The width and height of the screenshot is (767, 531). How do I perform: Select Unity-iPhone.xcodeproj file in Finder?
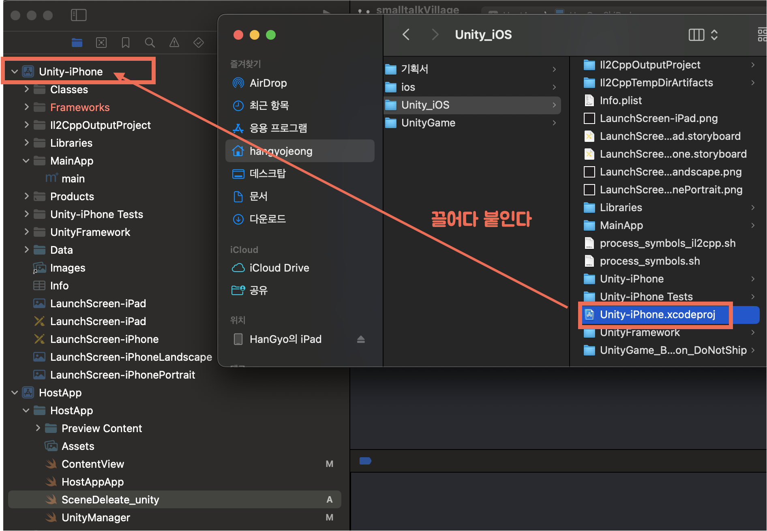click(x=670, y=315)
